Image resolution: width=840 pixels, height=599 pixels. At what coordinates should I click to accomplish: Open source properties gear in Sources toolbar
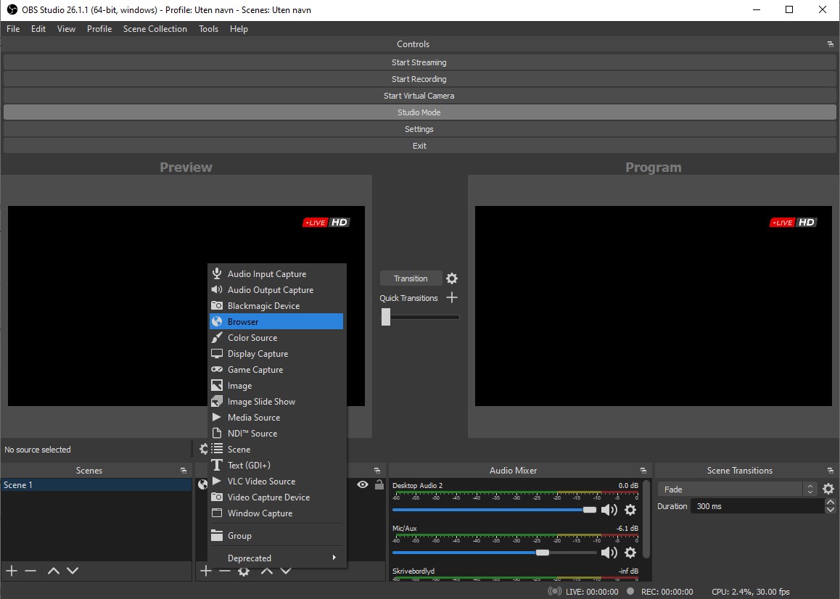(x=244, y=571)
